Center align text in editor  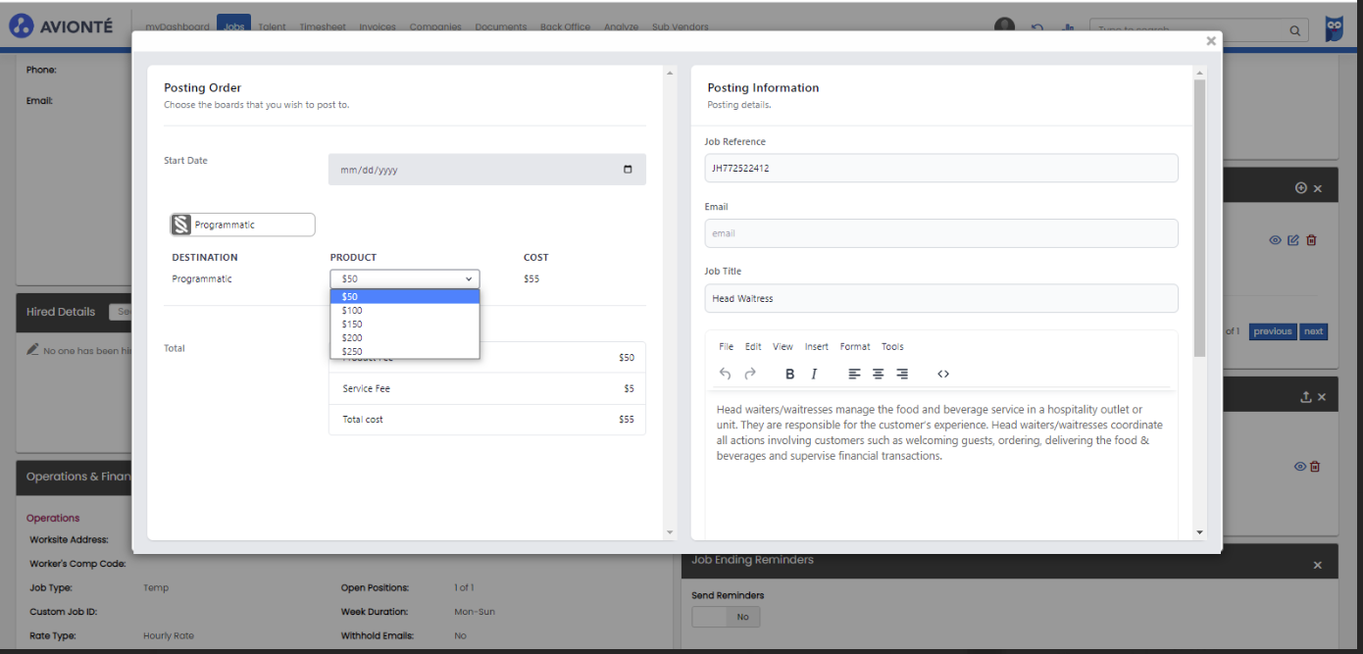point(878,374)
